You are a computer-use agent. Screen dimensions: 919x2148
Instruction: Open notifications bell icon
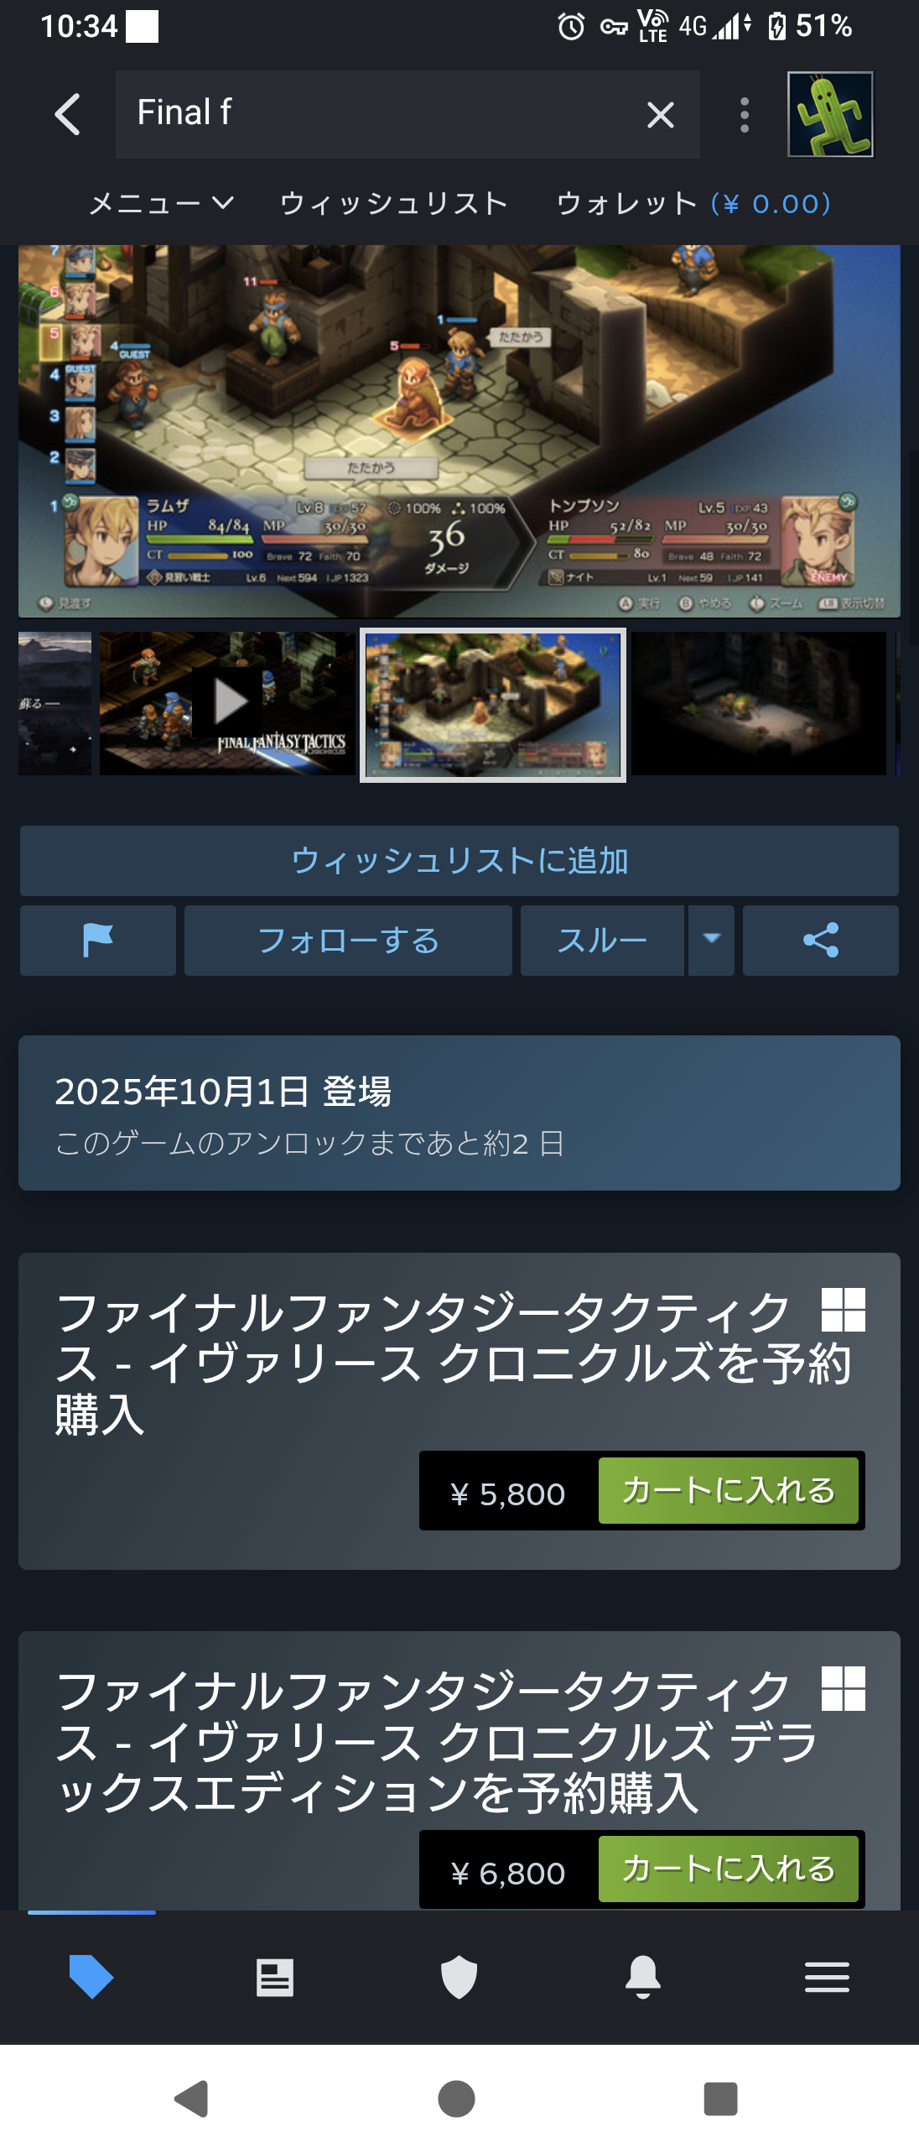[x=643, y=1978]
